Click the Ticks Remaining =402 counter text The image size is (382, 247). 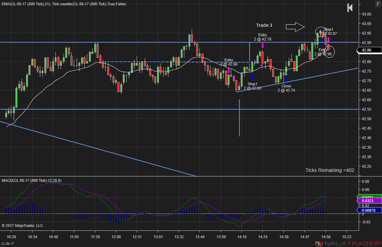click(330, 170)
